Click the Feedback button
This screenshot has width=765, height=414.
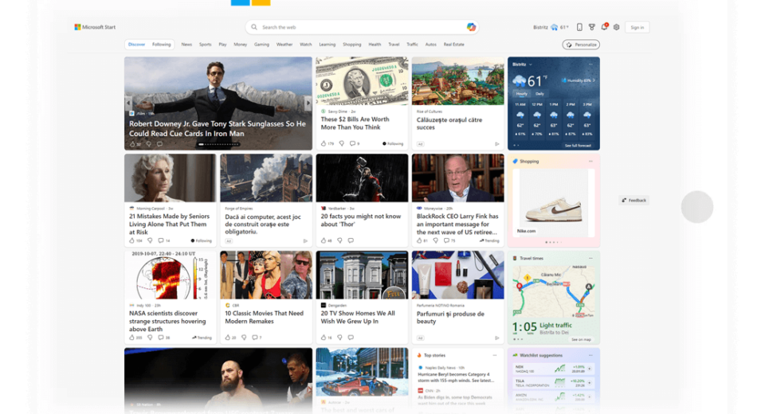pyautogui.click(x=634, y=201)
